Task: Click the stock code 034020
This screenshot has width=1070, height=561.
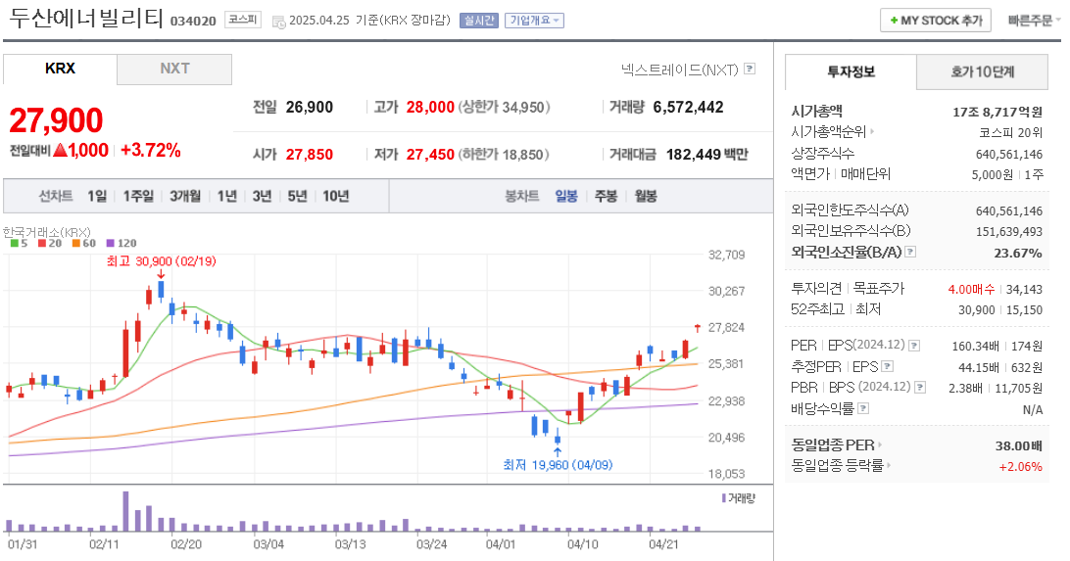Action: point(193,22)
